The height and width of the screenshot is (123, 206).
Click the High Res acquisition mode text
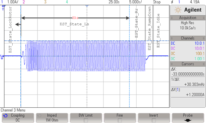[x=188, y=23]
